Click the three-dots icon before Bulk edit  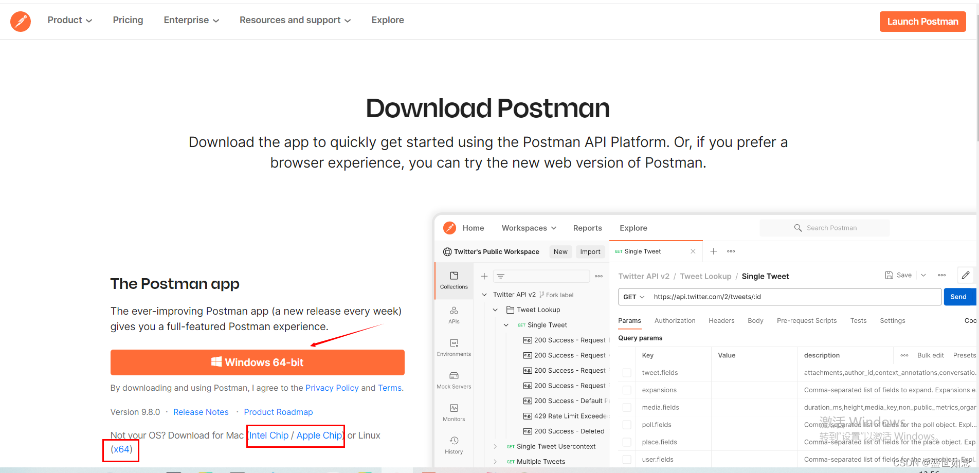click(904, 355)
